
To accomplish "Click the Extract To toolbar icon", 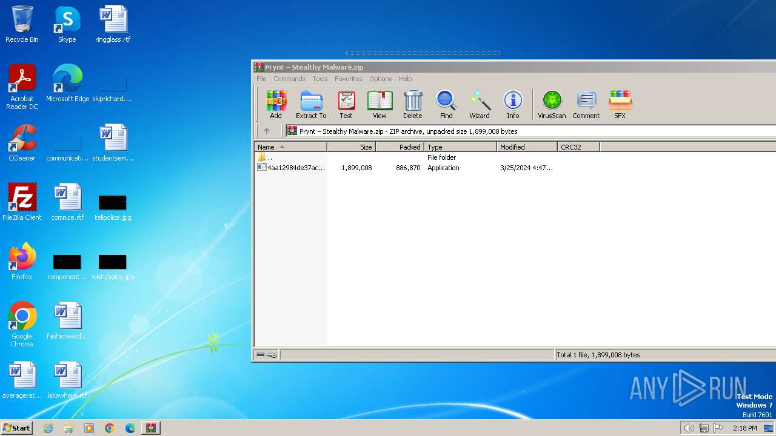I will coord(311,105).
